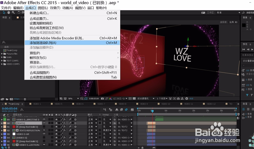Screen dimensions: 254x149
Task: Click the Draft 3D icon in timeline
Action: 110,110
